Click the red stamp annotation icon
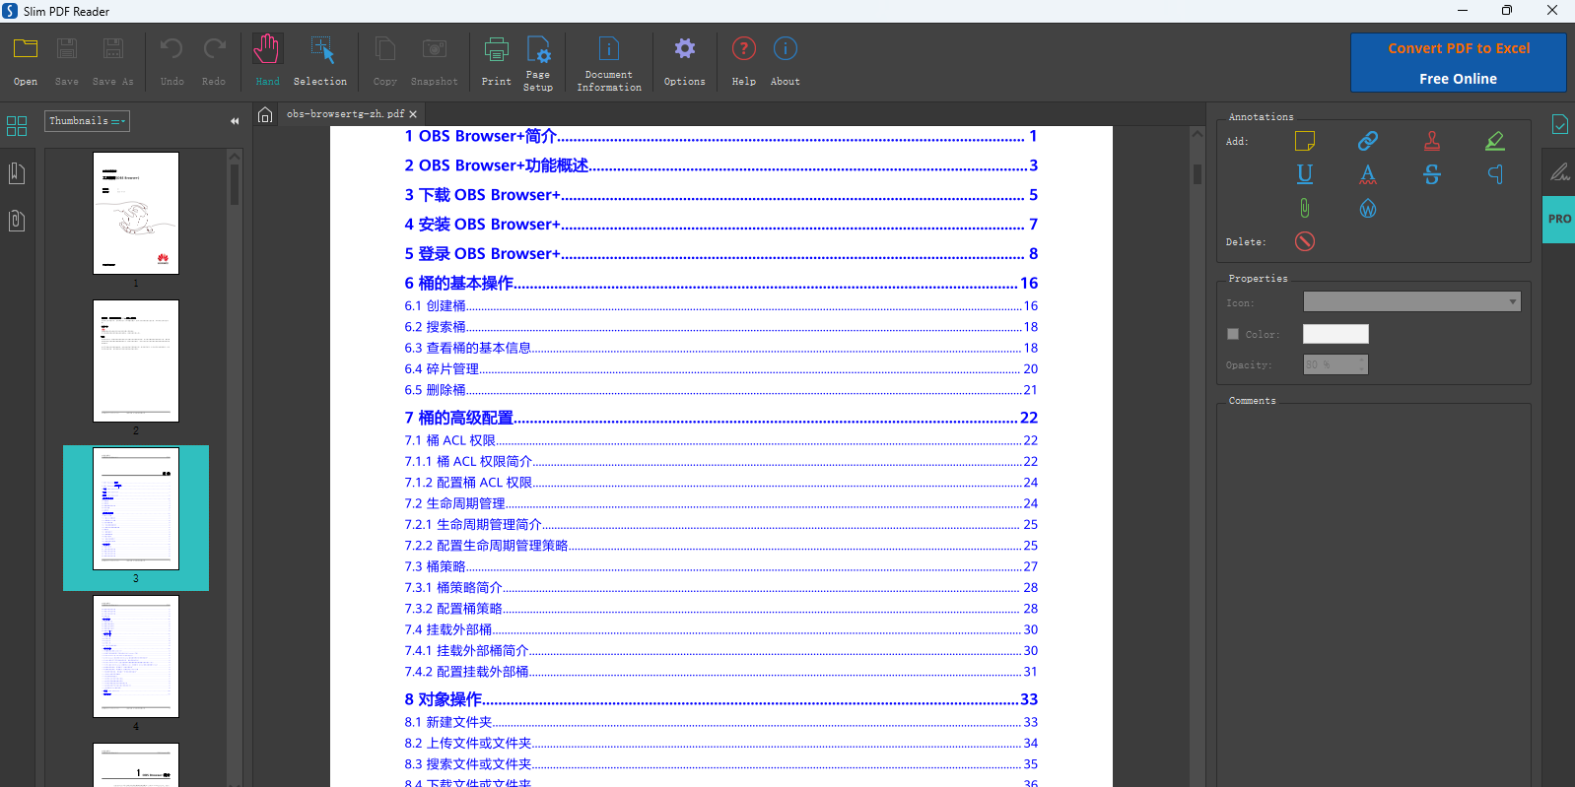This screenshot has height=787, width=1575. 1431,141
